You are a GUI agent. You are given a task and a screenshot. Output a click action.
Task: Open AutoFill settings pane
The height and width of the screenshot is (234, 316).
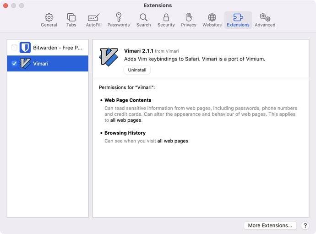click(93, 20)
